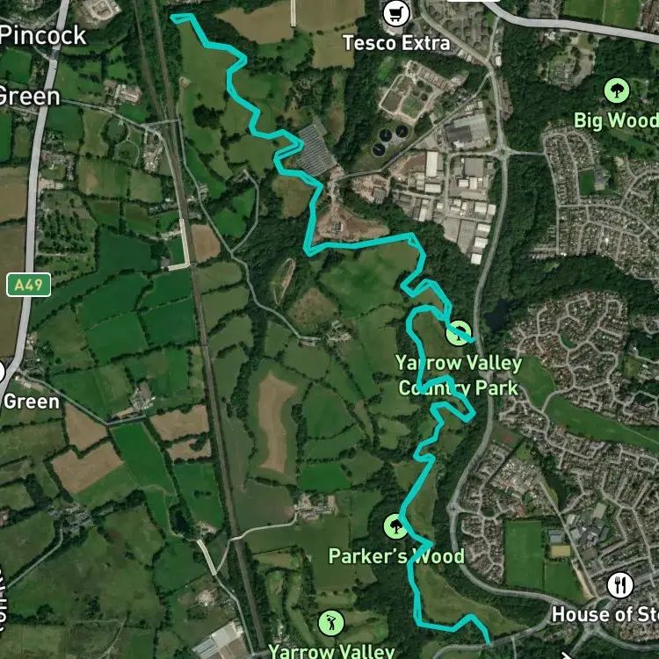Select the Parker's Wood tree marker icon
659x659 pixels.
pos(395,526)
